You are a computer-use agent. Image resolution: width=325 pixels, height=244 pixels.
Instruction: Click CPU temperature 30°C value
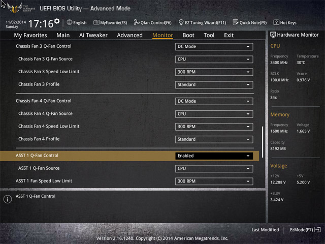301,63
